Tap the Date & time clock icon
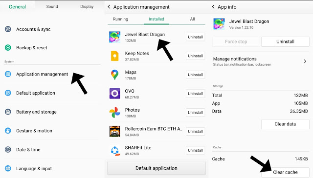Image resolution: width=313 pixels, height=178 pixels. [x=8, y=150]
